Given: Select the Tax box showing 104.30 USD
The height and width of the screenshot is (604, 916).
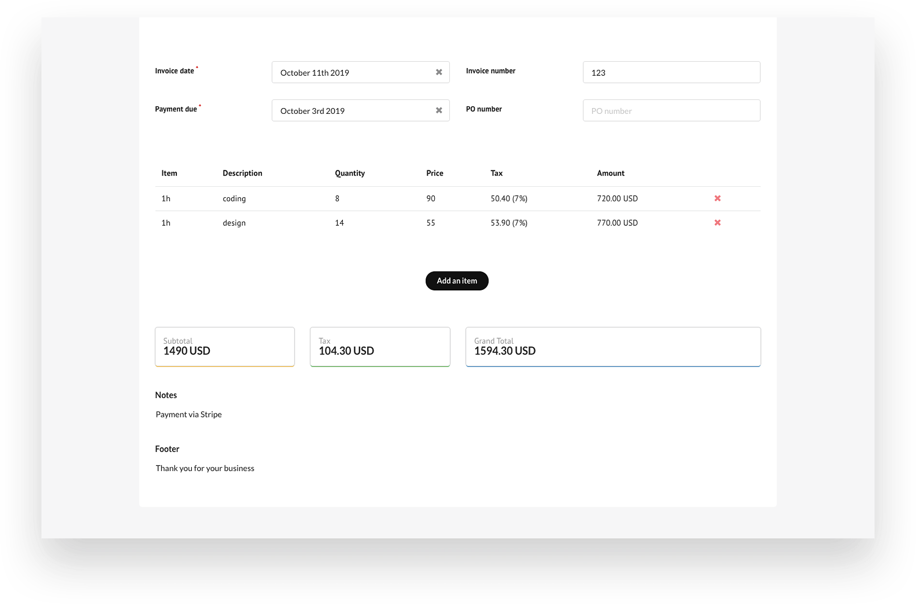Looking at the screenshot, I should (x=379, y=346).
